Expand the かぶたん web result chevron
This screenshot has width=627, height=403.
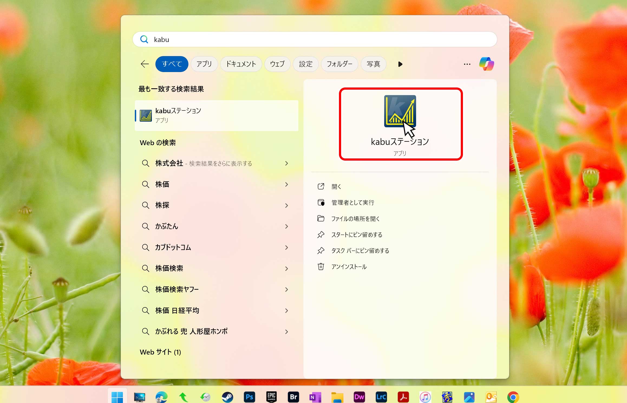[286, 226]
